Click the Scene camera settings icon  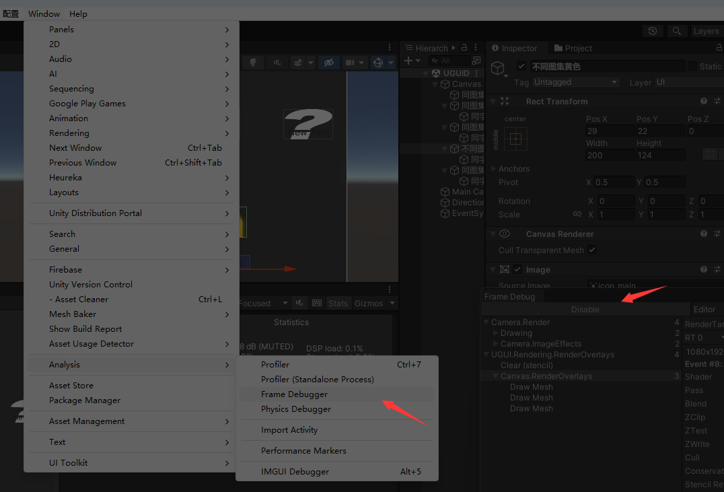[x=350, y=63]
